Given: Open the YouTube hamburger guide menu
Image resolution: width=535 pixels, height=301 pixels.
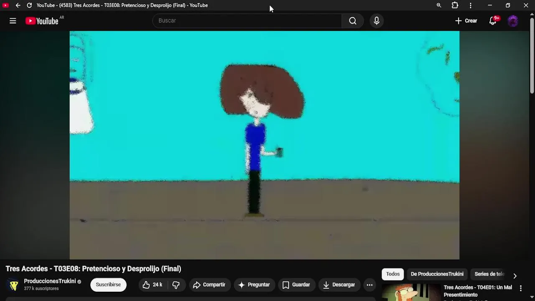Looking at the screenshot, I should 13,21.
